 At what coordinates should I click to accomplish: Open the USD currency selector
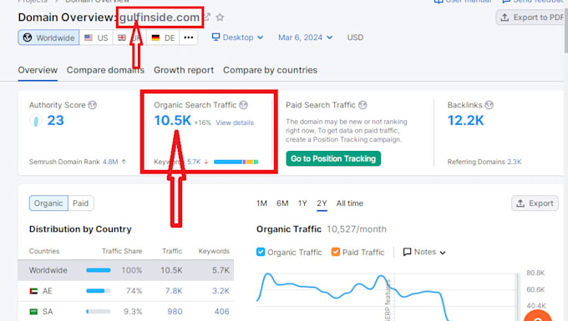(x=355, y=38)
